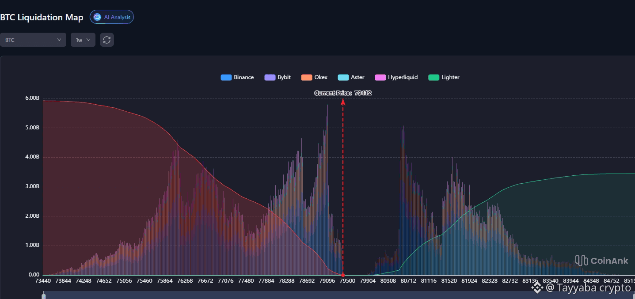
Task: Click the red dot at current price base
Action: click(x=343, y=275)
